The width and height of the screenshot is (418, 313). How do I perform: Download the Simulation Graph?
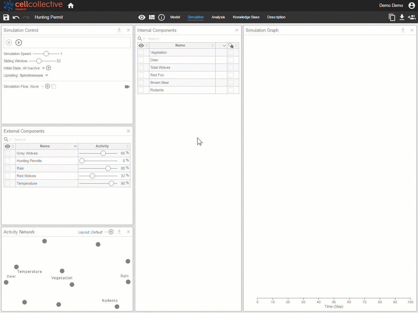pyautogui.click(x=403, y=30)
